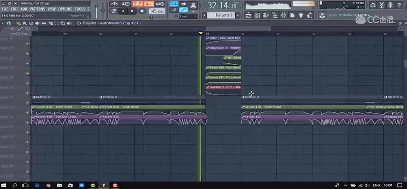Open clip menu of dBlueTape Trigger clip
Image resolution: width=407 pixels, height=189 pixels.
click(x=207, y=48)
